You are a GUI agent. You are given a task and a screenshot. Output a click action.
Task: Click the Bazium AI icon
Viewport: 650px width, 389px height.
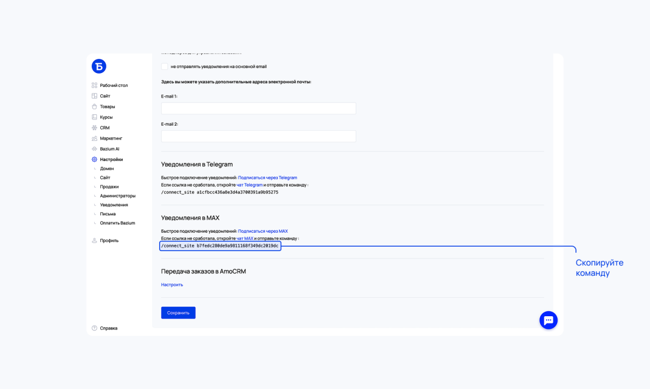pyautogui.click(x=95, y=149)
